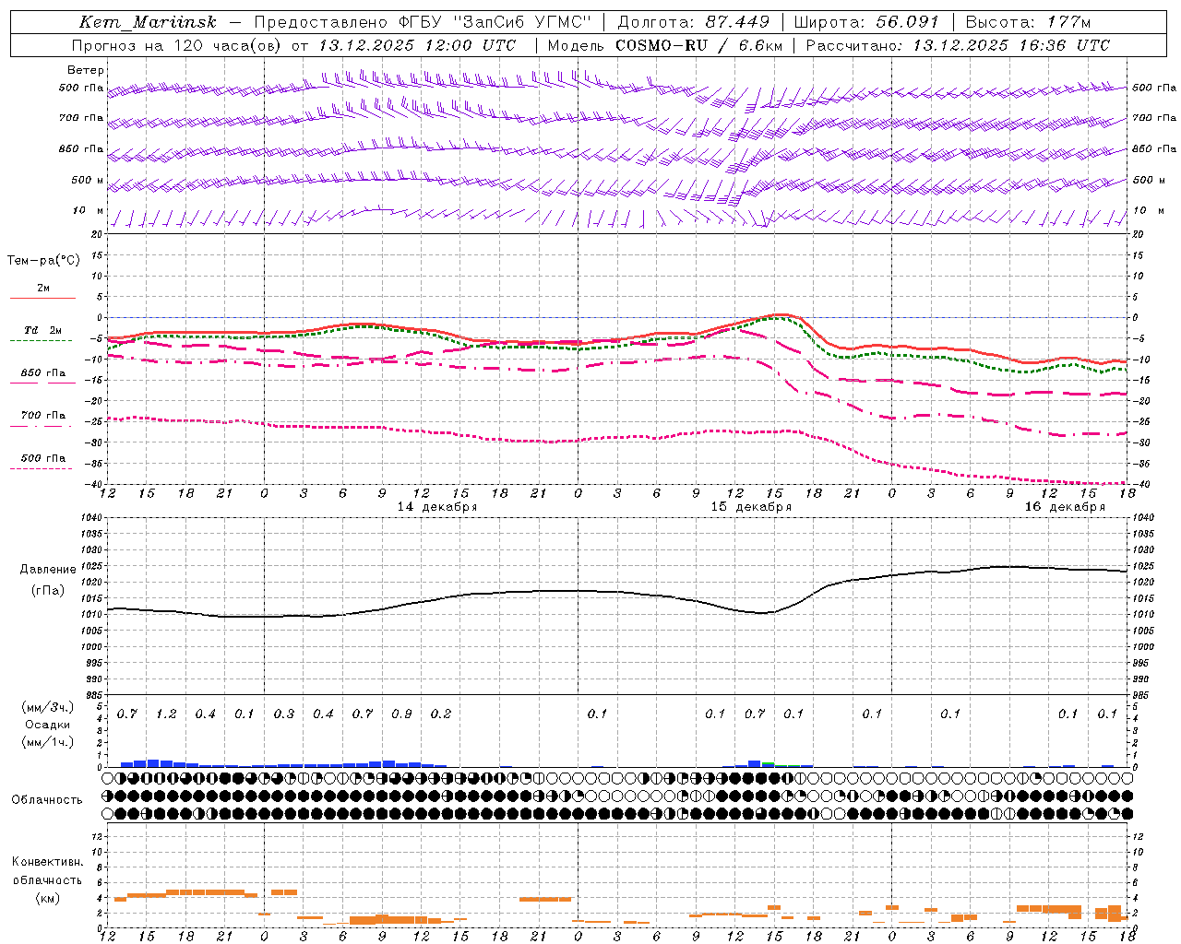Click the 15 декабря date label
The image size is (1181, 944).
point(751,507)
